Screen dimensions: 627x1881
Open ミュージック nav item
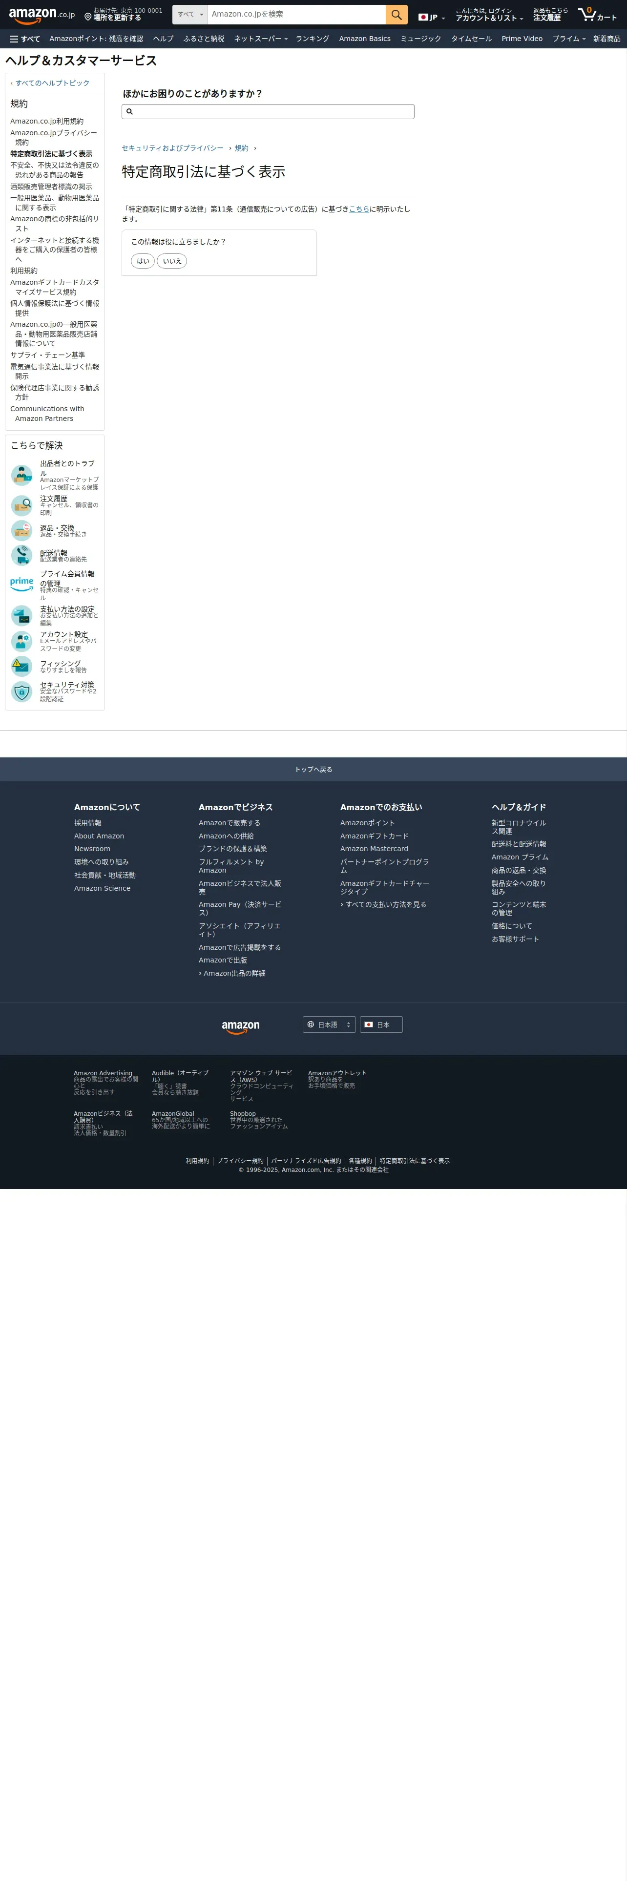point(420,39)
